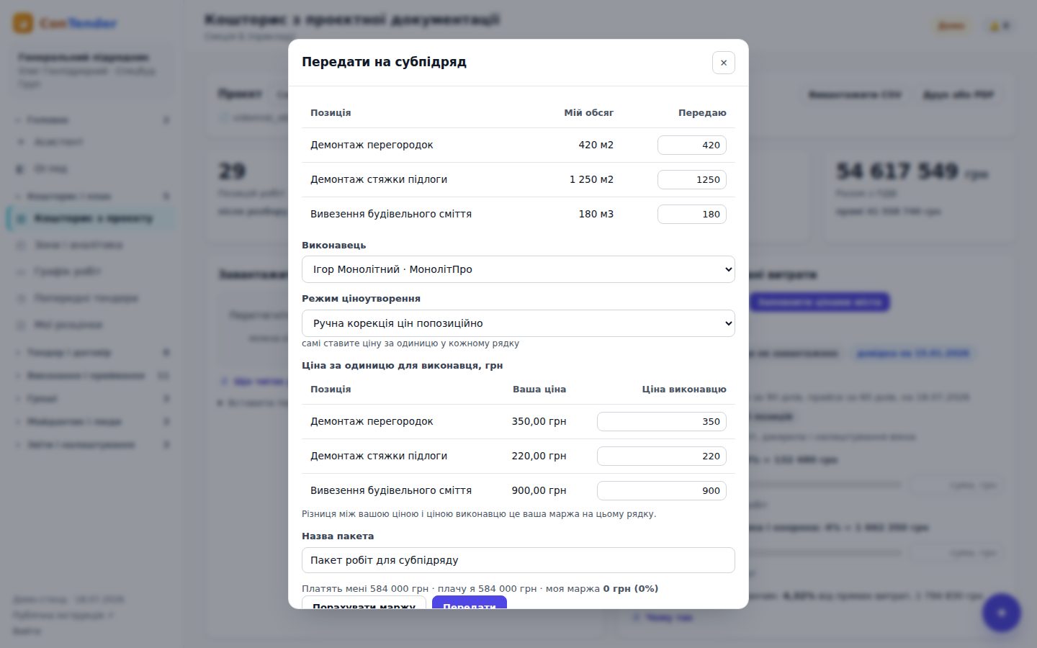Submit with the Передати button
Image resolution: width=1037 pixels, height=648 pixels.
tap(470, 603)
